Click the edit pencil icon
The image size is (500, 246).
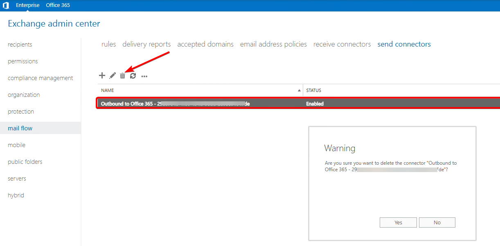tap(113, 76)
